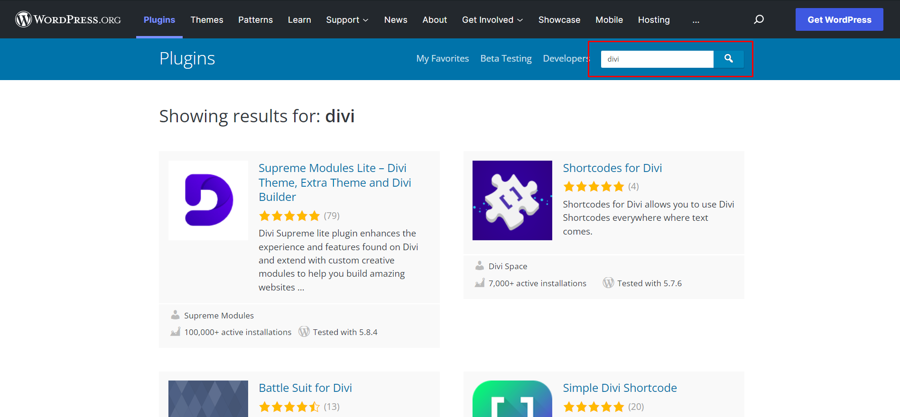Click WordPress icon beside Tested with 5.8.4
900x417 pixels.
(x=304, y=331)
